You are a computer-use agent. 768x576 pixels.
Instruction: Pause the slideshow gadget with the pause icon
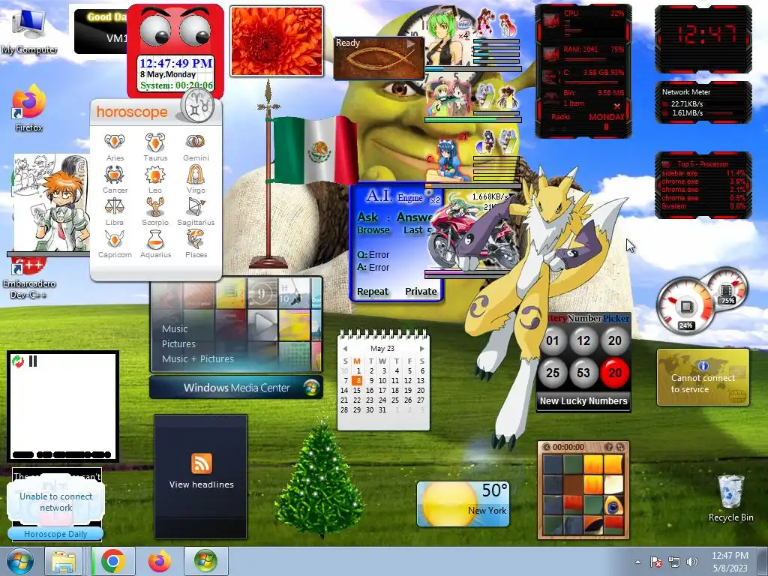[33, 361]
